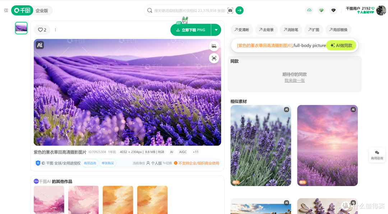Click the screenshot-scan icon on picture
This screenshot has width=388, height=214.
tap(214, 58)
